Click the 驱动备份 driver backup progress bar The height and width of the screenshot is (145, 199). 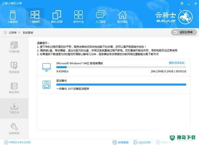121,84
